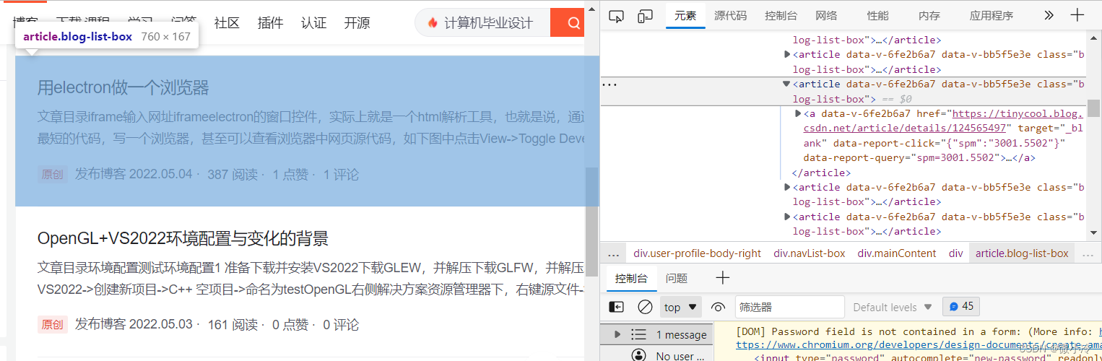Click the Elements panel scrollbar thumb
Viewport: 1102px width, 361px height.
point(1094,108)
